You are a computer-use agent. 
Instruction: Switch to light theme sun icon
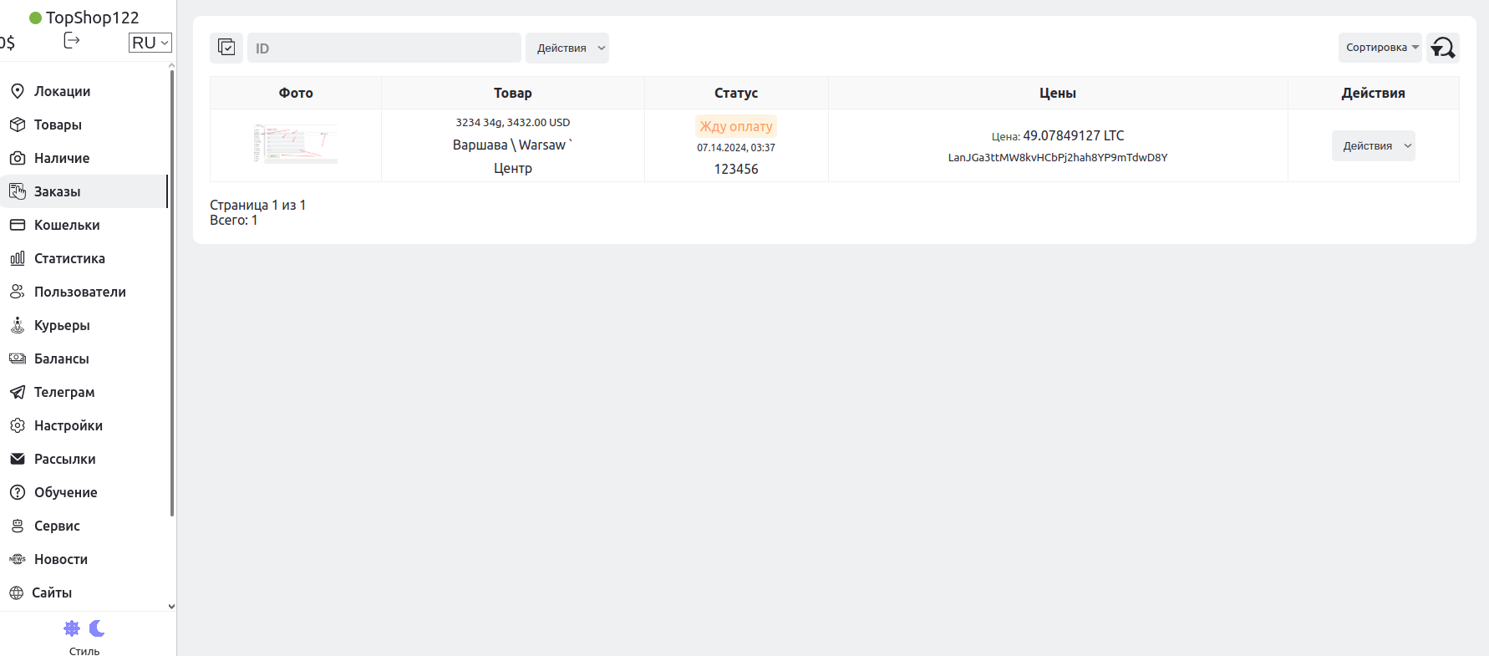click(x=73, y=628)
